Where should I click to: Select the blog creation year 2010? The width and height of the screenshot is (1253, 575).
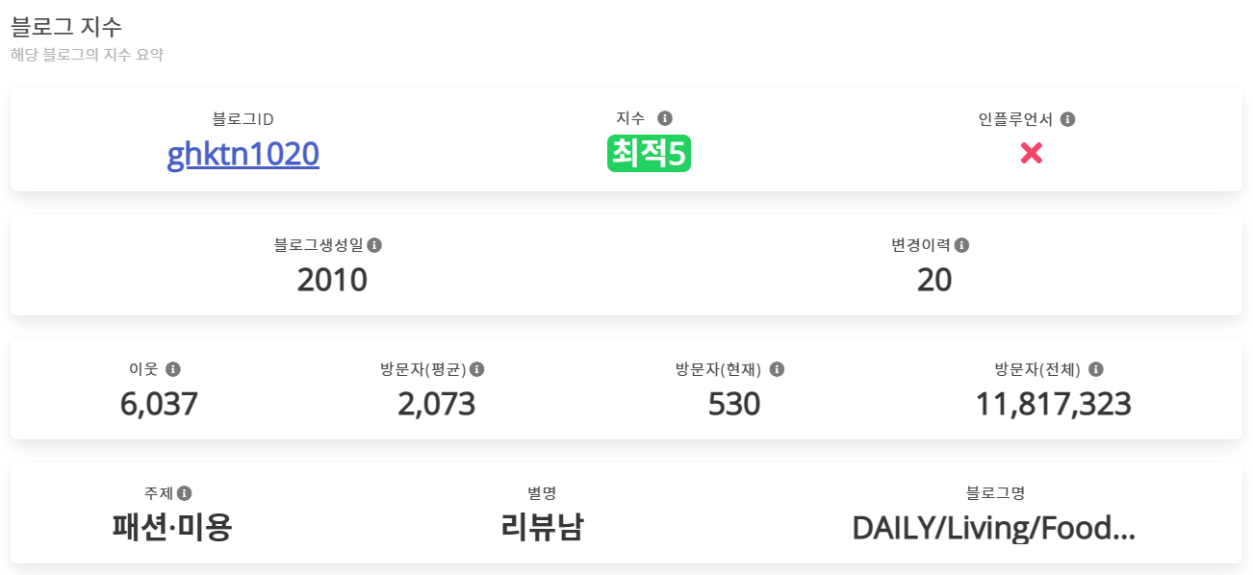(332, 280)
